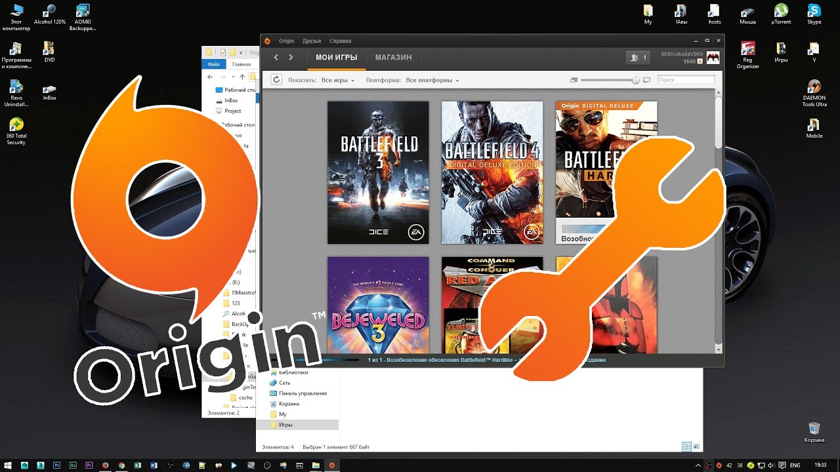
Task: Refresh the Origin game library
Action: click(276, 80)
